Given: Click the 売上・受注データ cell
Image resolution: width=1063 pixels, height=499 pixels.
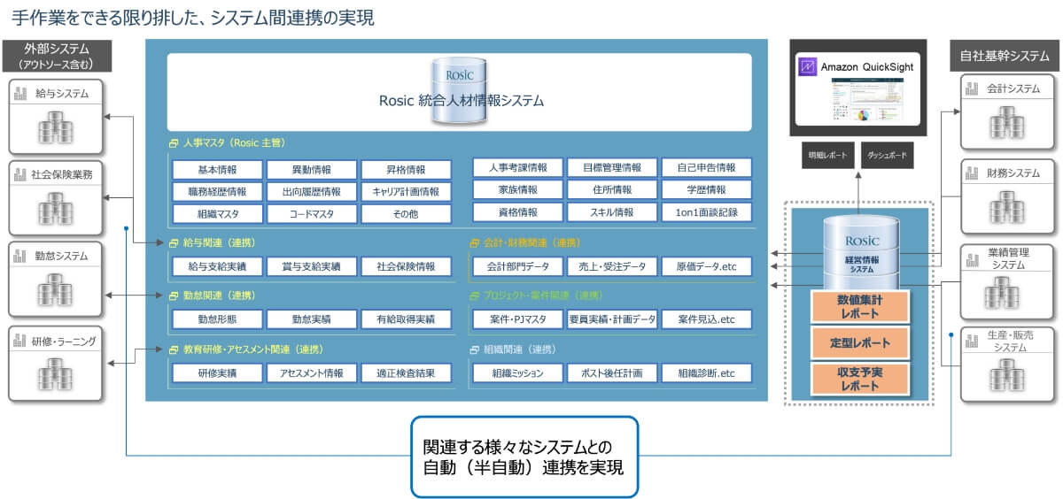Looking at the screenshot, I should 612,266.
